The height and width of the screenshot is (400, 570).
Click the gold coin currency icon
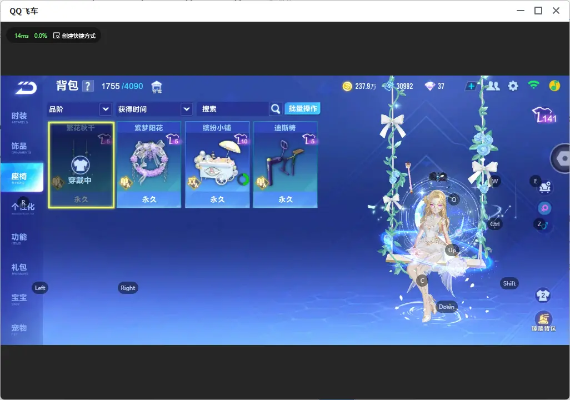[x=347, y=86]
